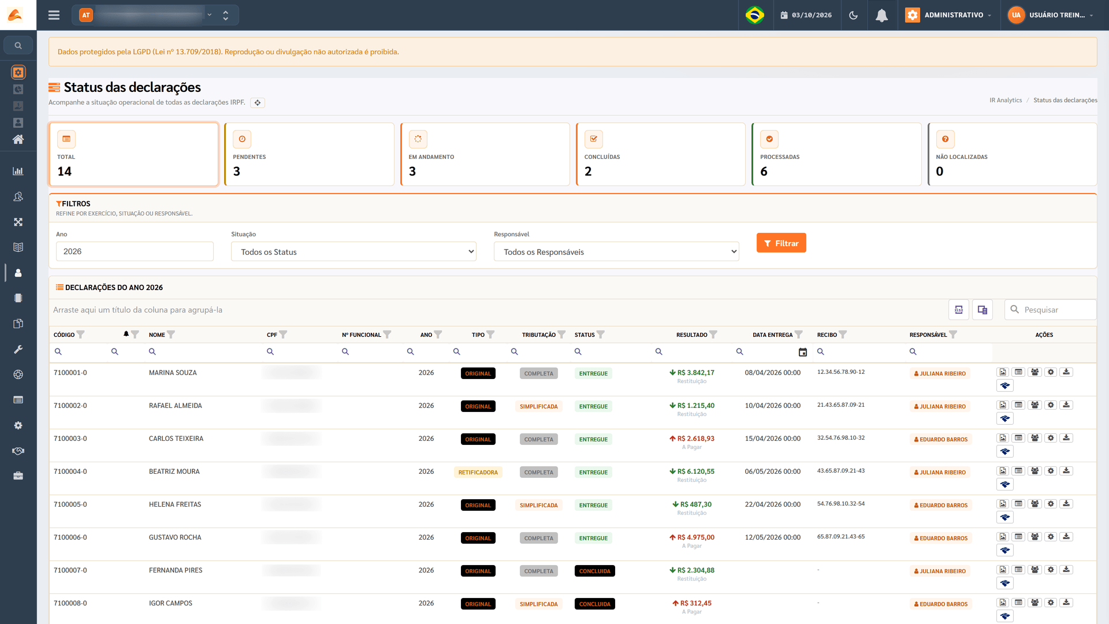Select the CONCLUÍDAS summary card

(x=661, y=154)
